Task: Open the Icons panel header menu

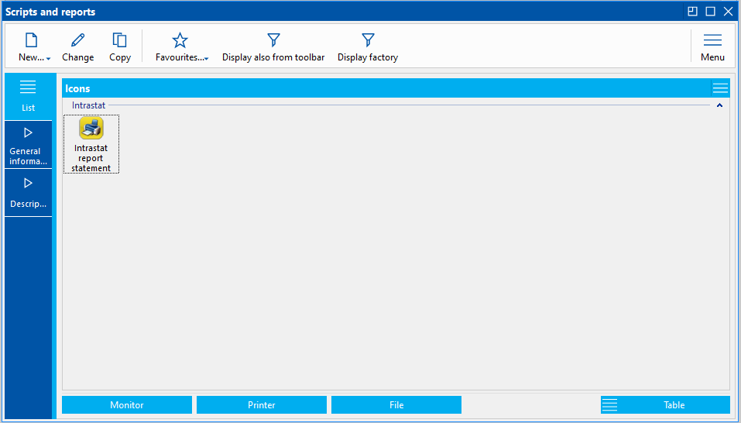Action: coord(720,88)
